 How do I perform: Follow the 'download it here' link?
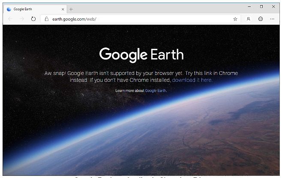point(192,80)
